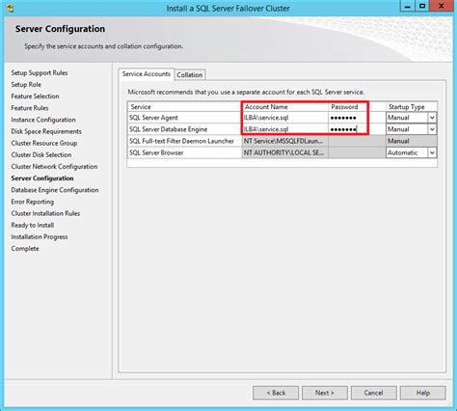
Task: Open Startup Type dropdown for SQL Server Browser
Action: coord(432,152)
